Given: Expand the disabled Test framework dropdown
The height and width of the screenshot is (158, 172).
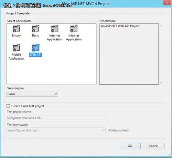Looking at the screenshot, I should click(56, 130).
